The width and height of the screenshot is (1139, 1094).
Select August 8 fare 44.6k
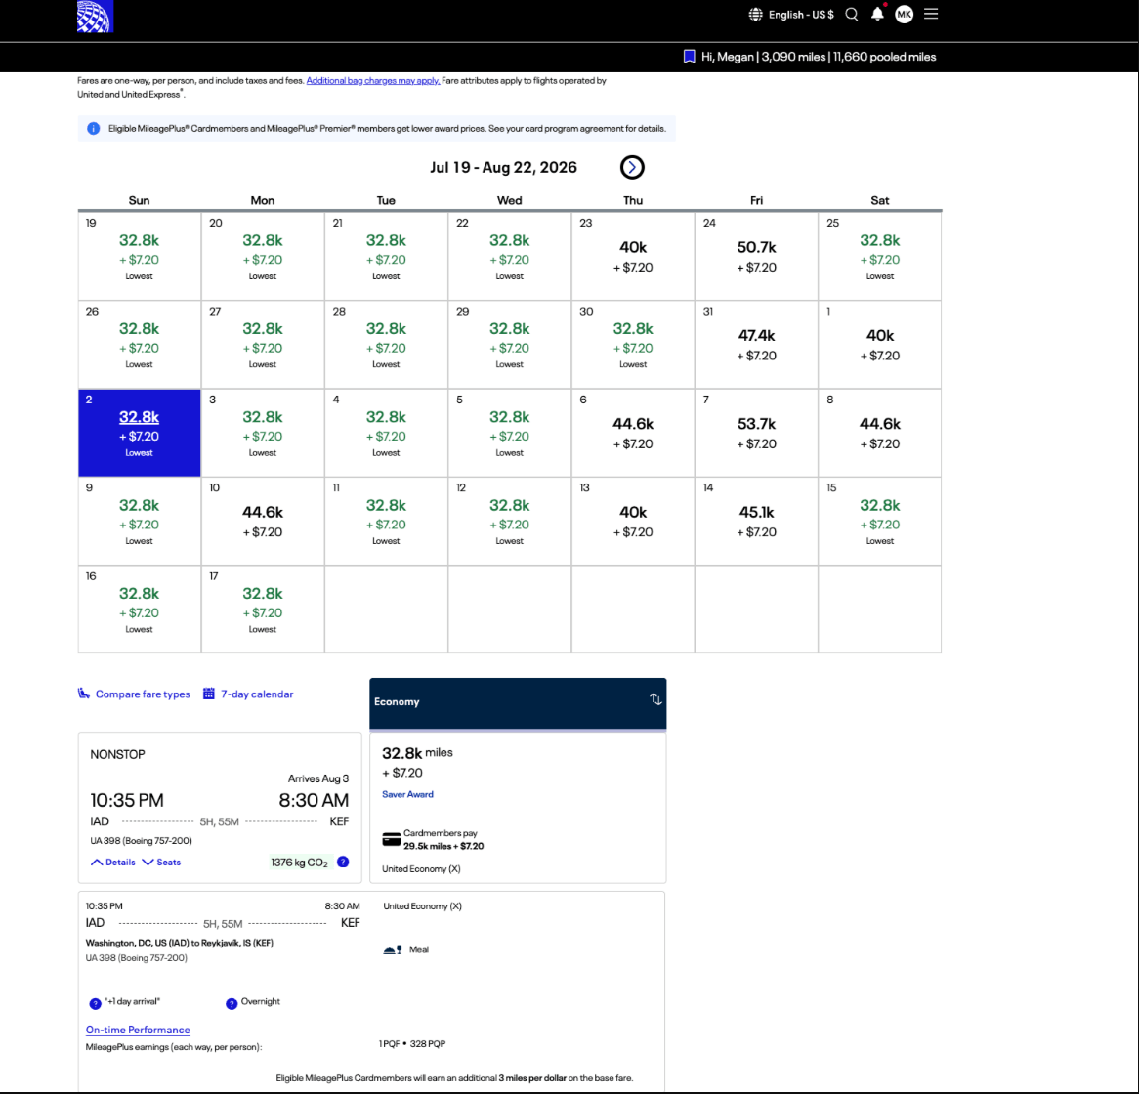(x=880, y=433)
